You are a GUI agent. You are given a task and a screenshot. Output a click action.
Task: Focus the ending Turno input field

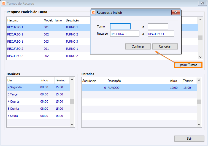[158, 26]
